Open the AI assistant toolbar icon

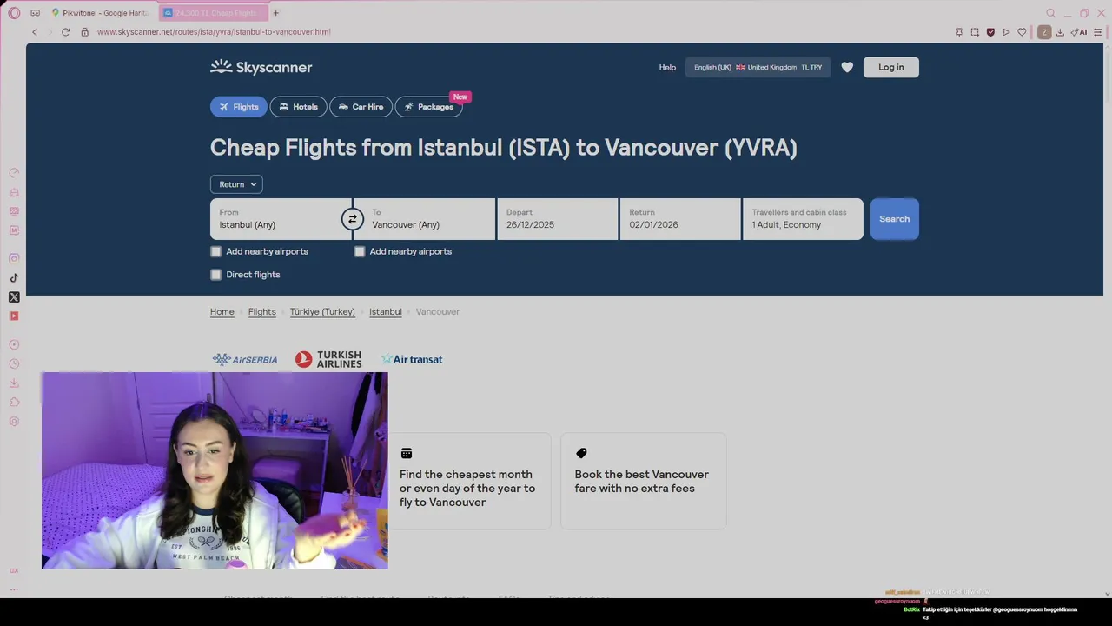(1079, 32)
